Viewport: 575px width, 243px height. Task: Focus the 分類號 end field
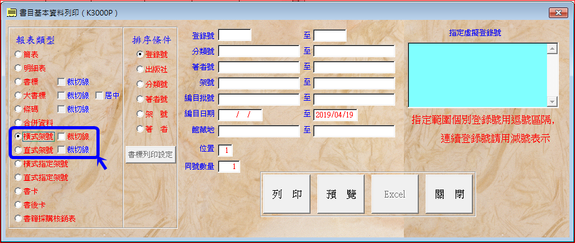point(354,51)
